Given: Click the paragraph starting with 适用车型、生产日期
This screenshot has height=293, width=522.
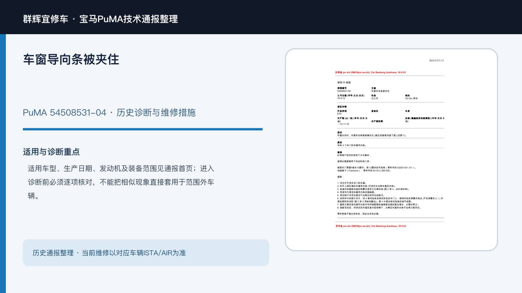Looking at the screenshot, I should [x=121, y=182].
